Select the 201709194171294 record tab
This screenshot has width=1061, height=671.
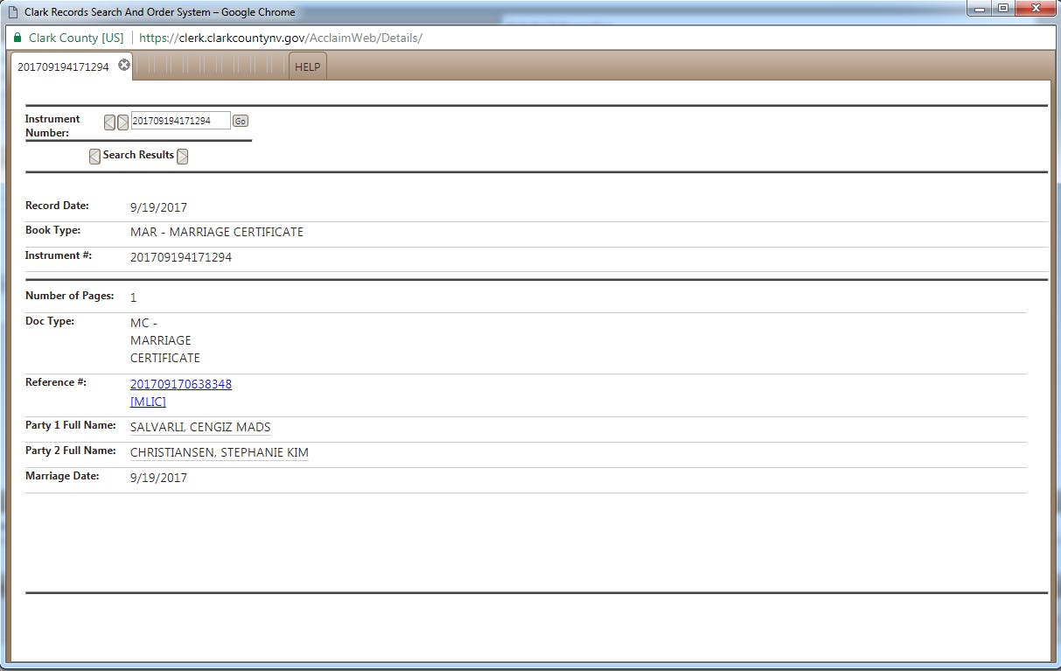[63, 66]
